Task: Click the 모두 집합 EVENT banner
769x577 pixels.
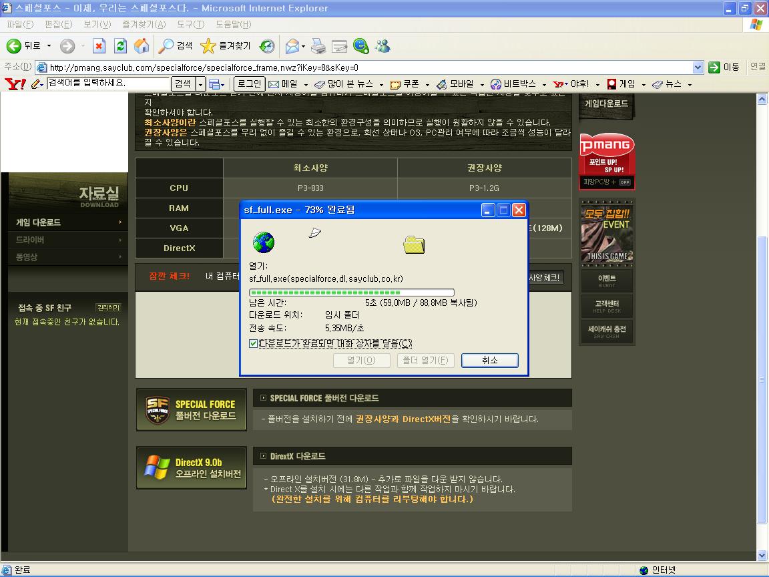Action: (607, 232)
